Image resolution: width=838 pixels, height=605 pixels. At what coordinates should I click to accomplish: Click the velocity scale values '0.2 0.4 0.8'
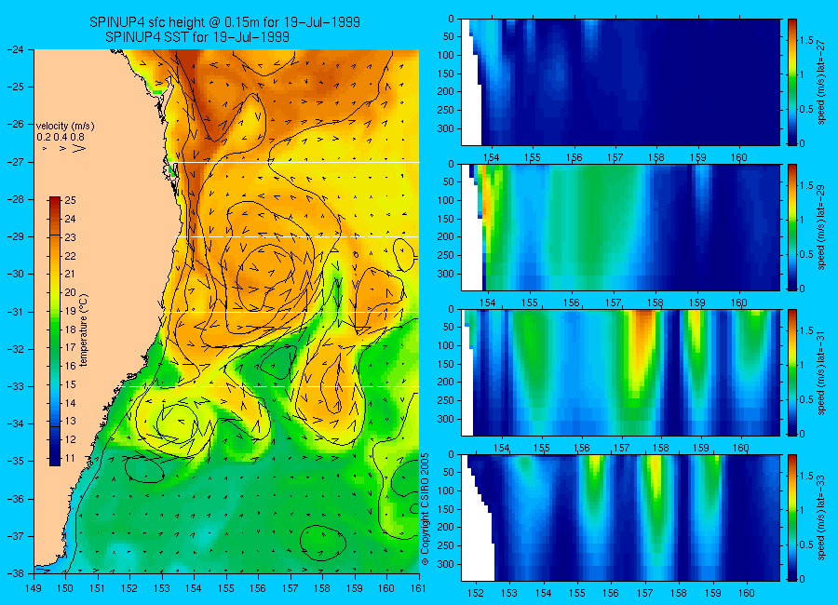[x=61, y=138]
